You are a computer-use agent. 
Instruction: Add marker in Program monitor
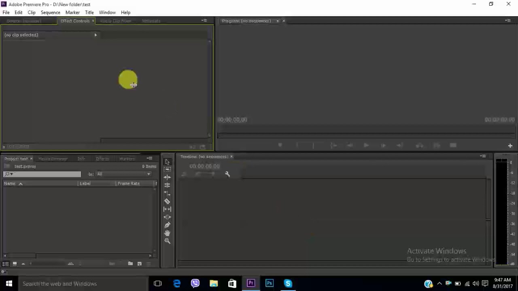click(280, 145)
